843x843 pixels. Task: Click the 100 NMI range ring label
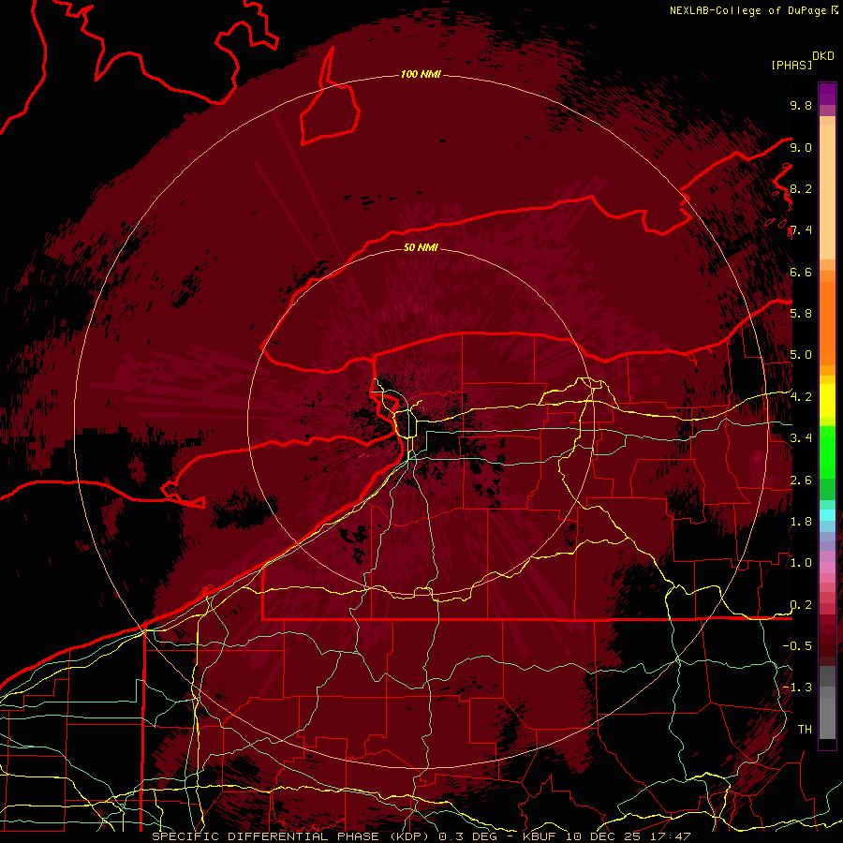tap(421, 74)
